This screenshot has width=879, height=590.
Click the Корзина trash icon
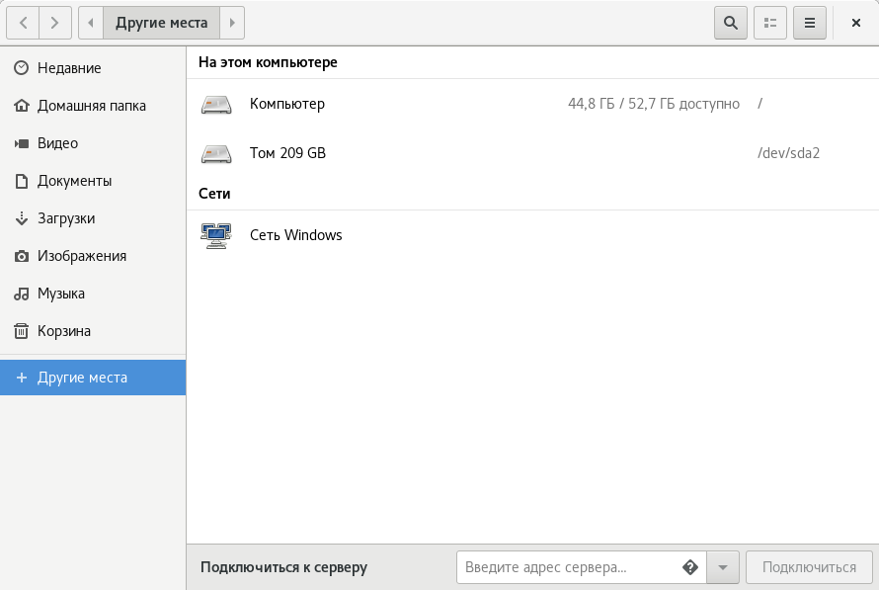22,331
